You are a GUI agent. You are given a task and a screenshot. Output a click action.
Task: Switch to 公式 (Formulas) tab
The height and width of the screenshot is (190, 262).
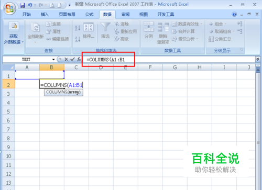click(89, 14)
